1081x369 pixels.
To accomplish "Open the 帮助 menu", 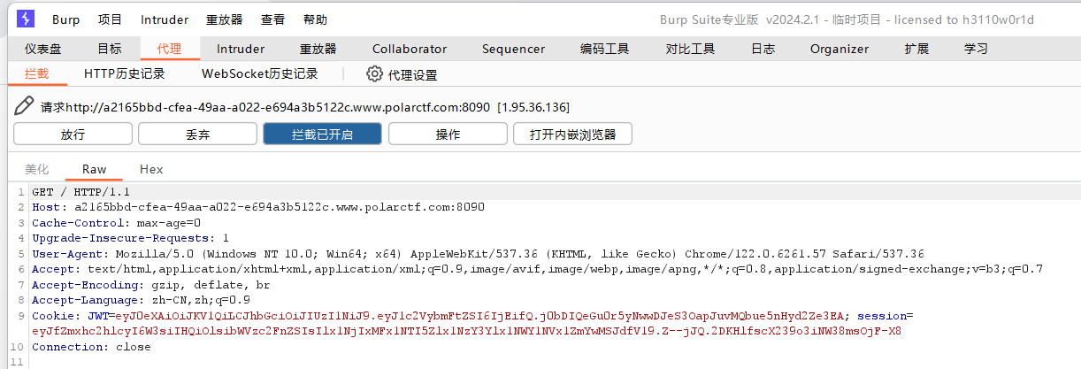I will [315, 19].
